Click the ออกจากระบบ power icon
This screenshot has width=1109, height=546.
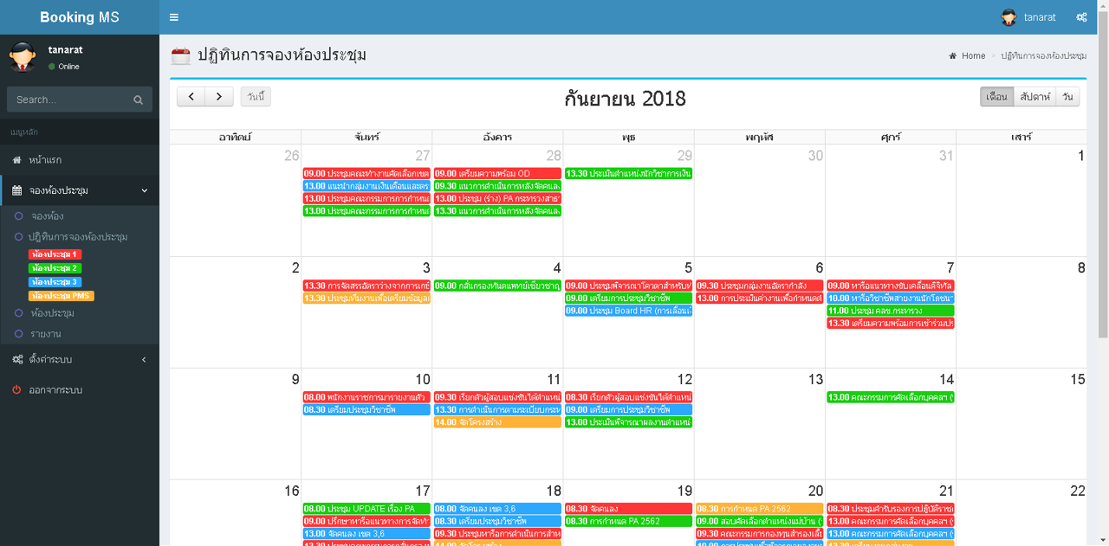[16, 390]
